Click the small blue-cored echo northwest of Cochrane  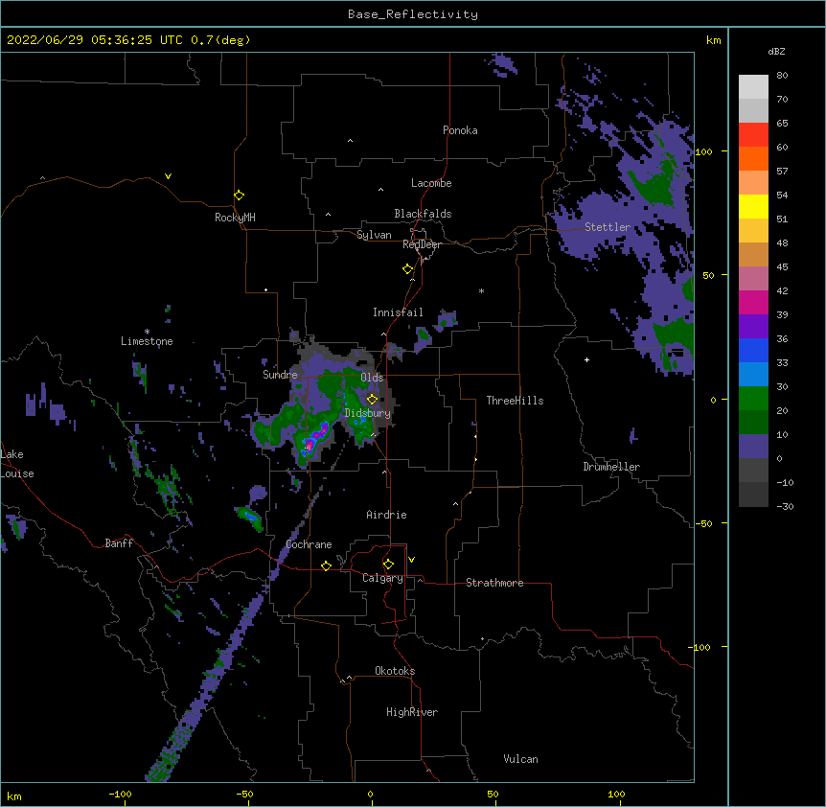click(x=251, y=516)
